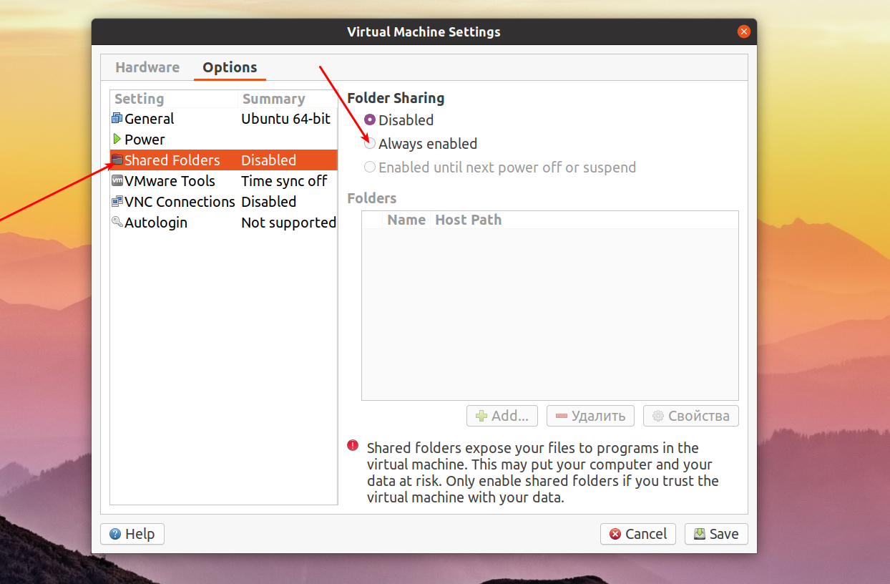Select the VNC Connections screens icon
This screenshot has width=890, height=584.
coord(117,201)
